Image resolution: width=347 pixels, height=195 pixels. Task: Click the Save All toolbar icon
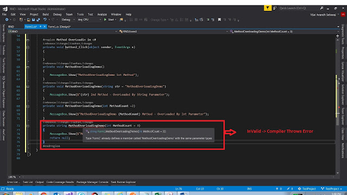click(x=38, y=19)
